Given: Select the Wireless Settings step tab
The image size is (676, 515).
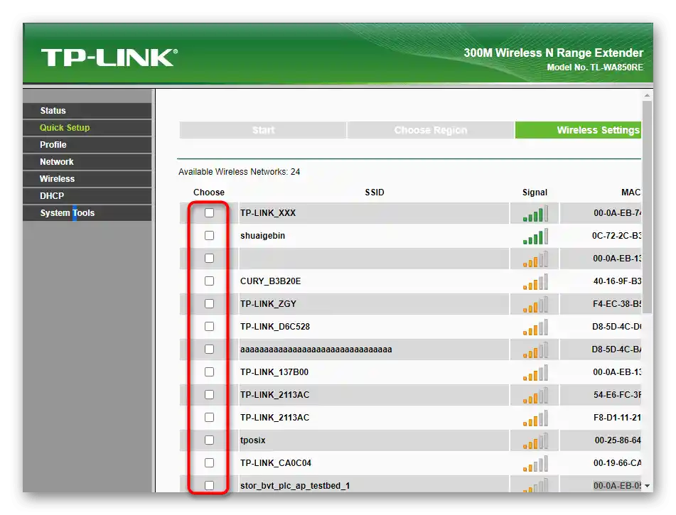Looking at the screenshot, I should pyautogui.click(x=578, y=130).
